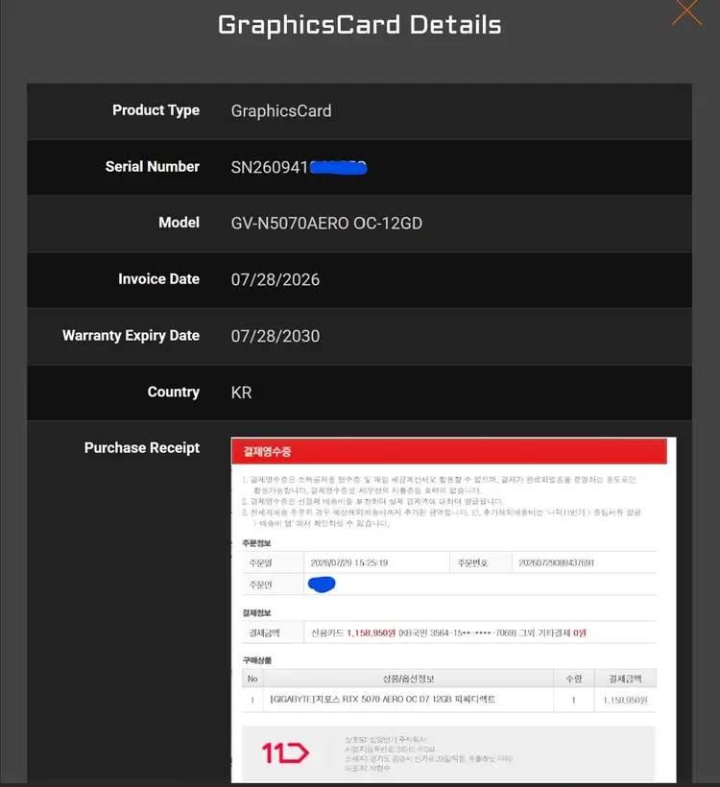Click the 결제금액 column header in product table
This screenshot has height=787, width=720.
point(625,679)
